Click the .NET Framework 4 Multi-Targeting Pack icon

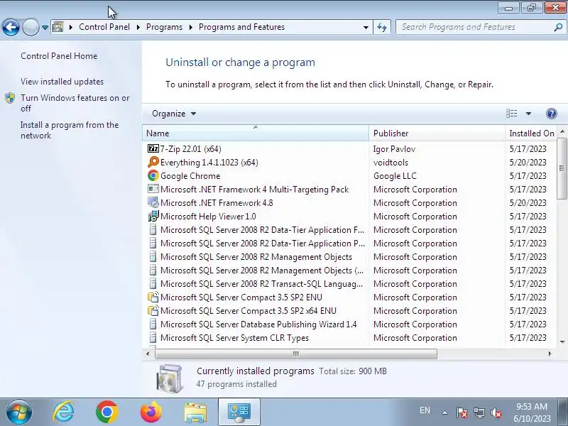click(x=153, y=189)
